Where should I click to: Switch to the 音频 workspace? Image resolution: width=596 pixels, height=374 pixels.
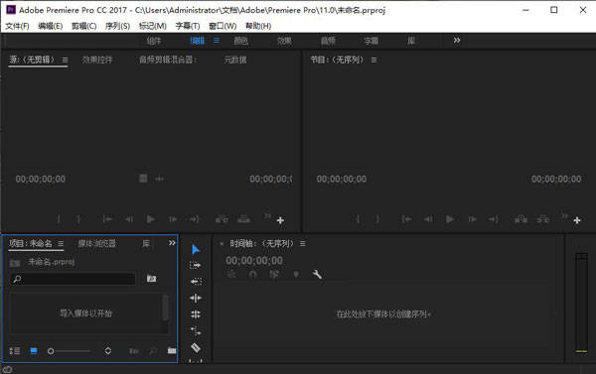coord(328,41)
